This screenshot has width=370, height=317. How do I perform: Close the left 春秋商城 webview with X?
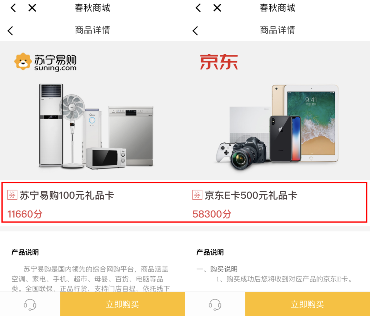click(x=32, y=8)
